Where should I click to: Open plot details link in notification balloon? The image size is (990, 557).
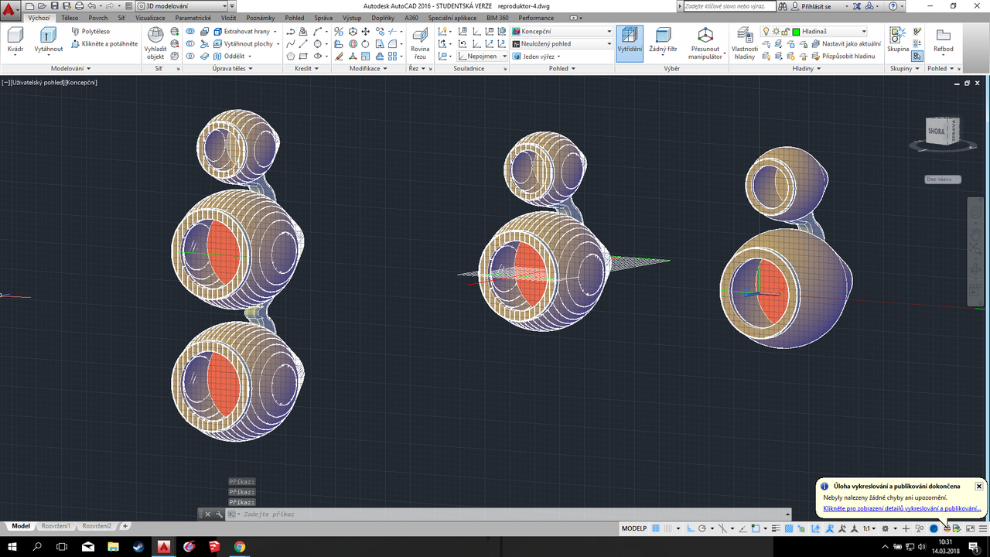[x=902, y=509]
